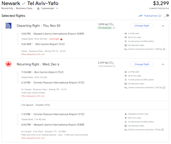
Task: Click the CO2 icon beside 2,042 kg estimate
Action: click(126, 88)
